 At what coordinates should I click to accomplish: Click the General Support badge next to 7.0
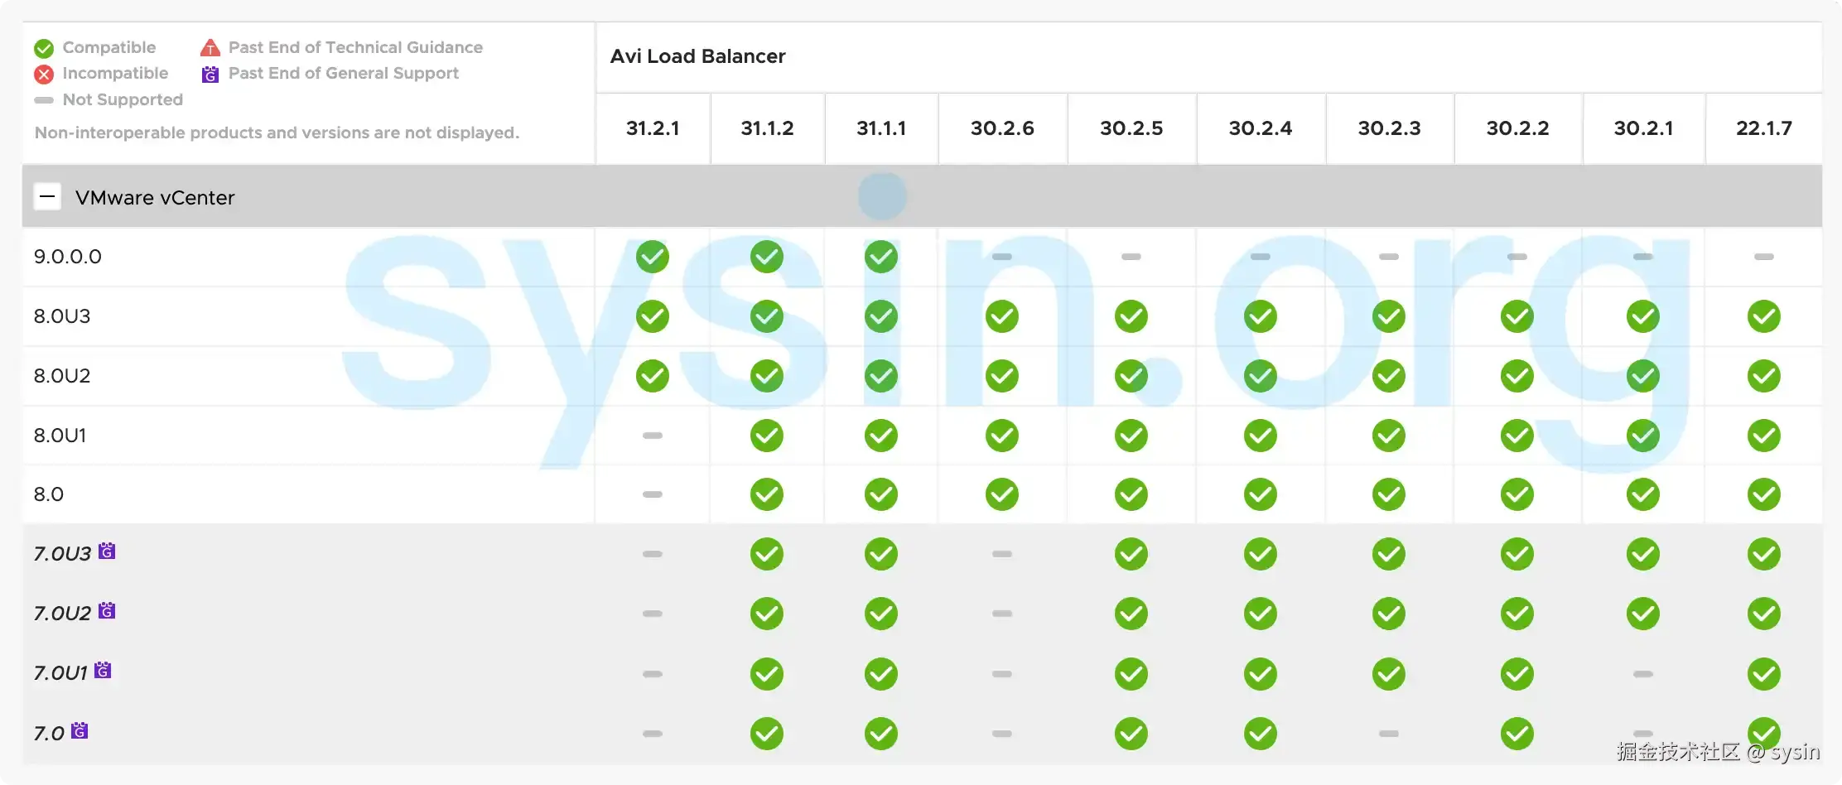pyautogui.click(x=80, y=730)
